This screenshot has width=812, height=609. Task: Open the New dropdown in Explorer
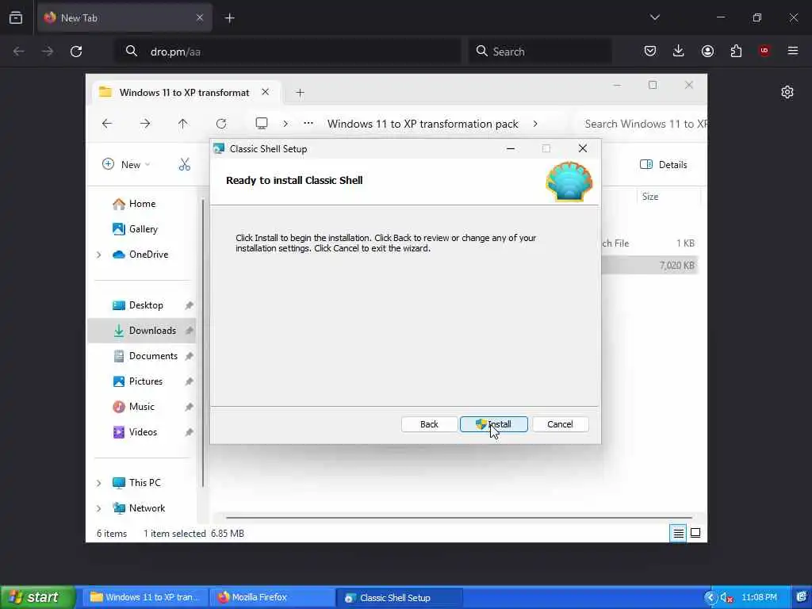pos(126,165)
